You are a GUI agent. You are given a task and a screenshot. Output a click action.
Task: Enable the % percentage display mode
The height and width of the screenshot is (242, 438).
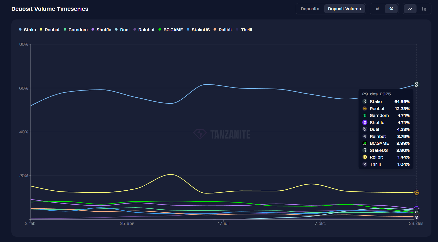coord(391,9)
